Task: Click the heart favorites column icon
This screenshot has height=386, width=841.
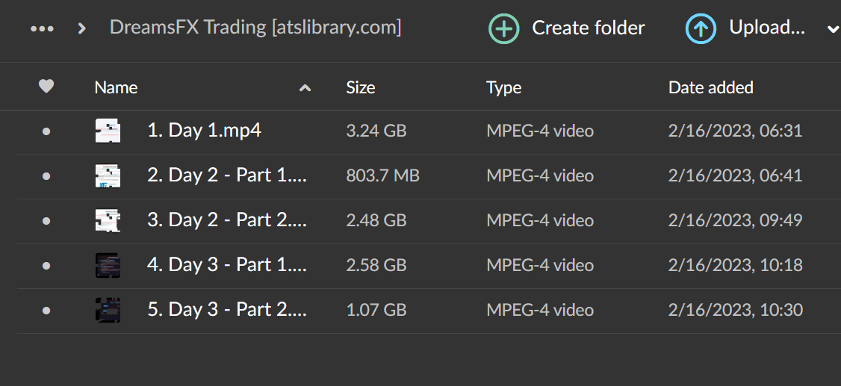Action: tap(46, 87)
